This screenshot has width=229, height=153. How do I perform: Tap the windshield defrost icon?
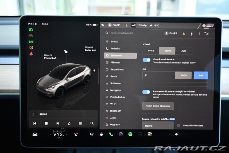click(92, 134)
